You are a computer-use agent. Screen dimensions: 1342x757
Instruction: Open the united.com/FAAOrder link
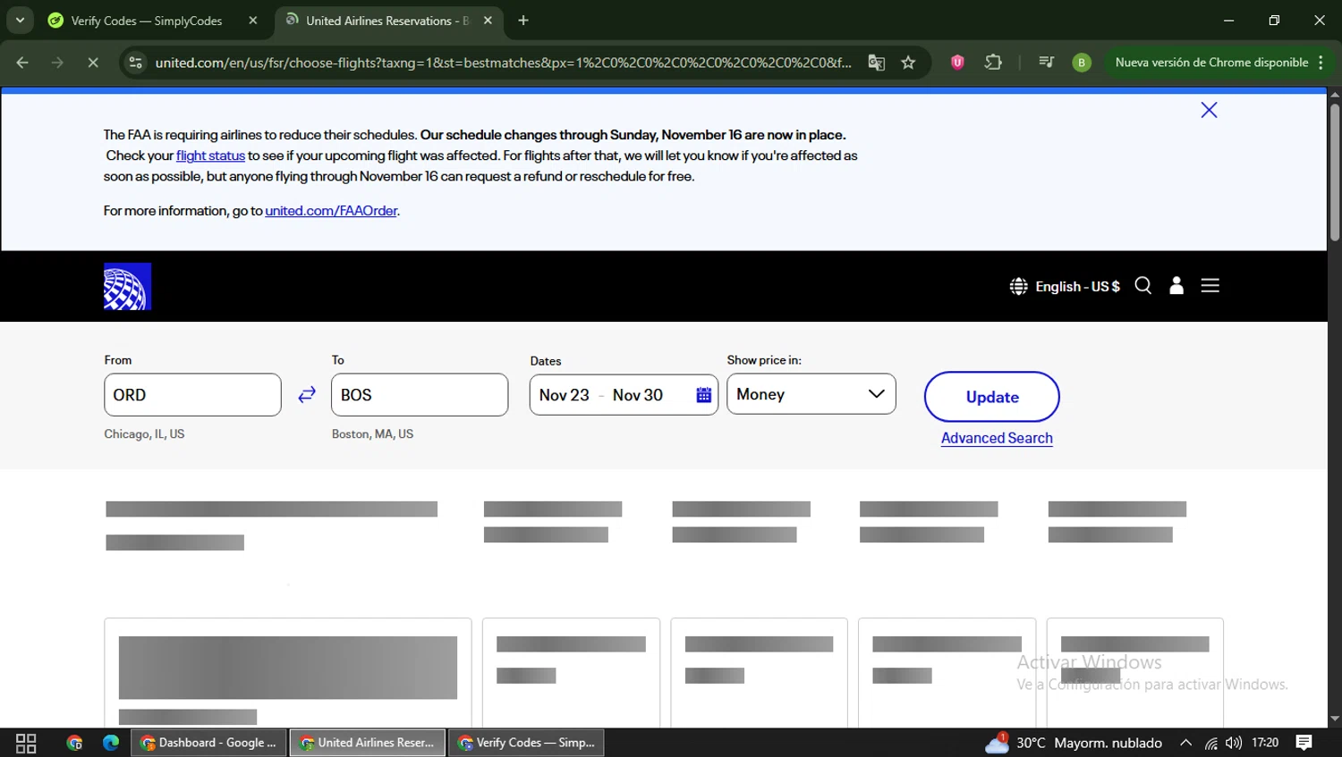(x=331, y=211)
